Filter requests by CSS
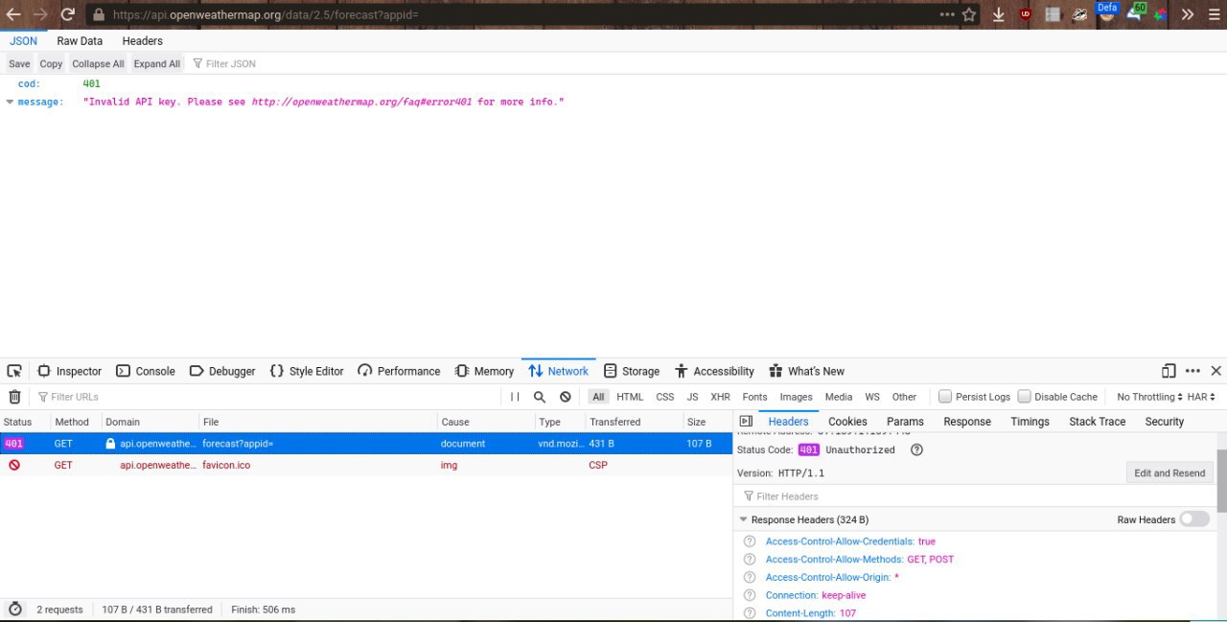This screenshot has width=1227, height=622. tap(665, 397)
